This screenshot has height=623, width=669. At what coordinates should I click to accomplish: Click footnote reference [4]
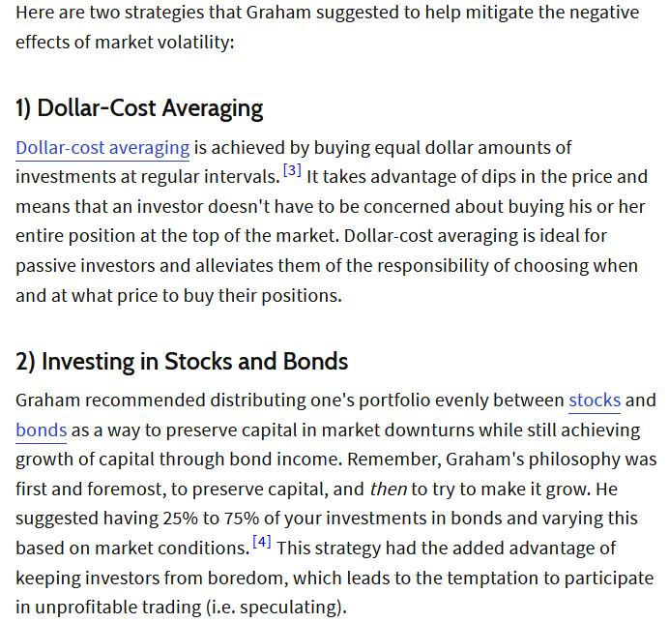262,542
